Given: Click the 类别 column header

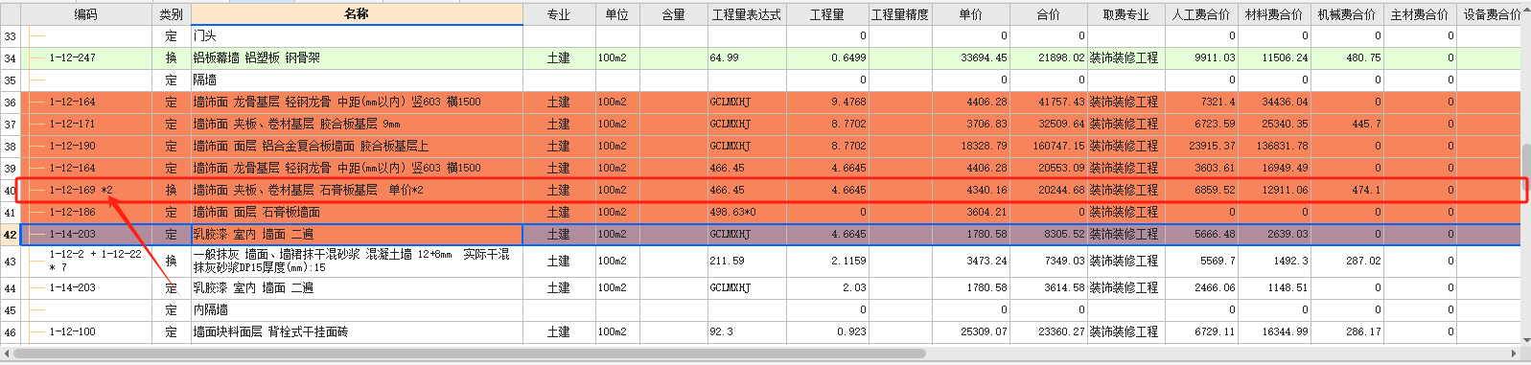Looking at the screenshot, I should tap(172, 14).
